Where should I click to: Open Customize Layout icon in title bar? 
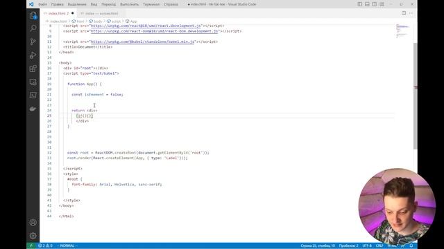382,4
